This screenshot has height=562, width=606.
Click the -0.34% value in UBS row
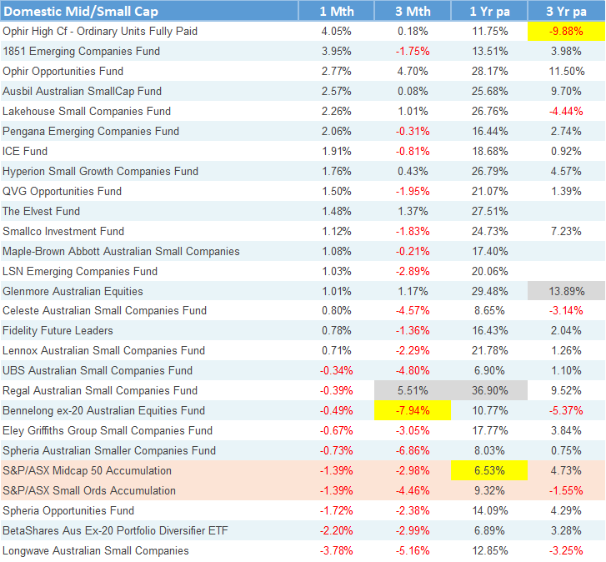pos(336,371)
